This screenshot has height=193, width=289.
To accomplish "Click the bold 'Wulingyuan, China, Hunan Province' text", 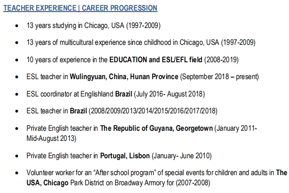I will (x=124, y=77).
